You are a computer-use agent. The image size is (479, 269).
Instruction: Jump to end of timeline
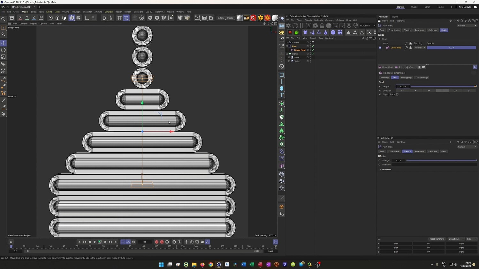[x=116, y=242]
